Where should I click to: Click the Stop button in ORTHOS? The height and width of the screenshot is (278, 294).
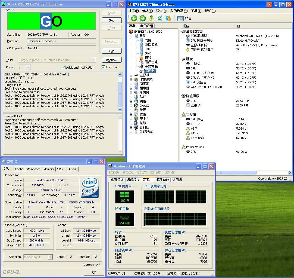click(112, 20)
